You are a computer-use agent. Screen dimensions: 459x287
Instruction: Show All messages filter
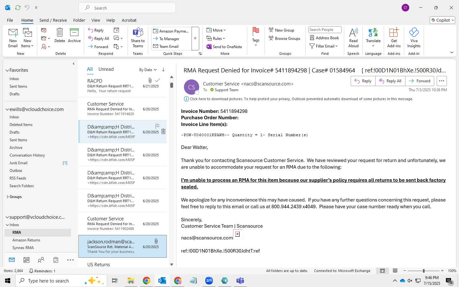tap(90, 69)
